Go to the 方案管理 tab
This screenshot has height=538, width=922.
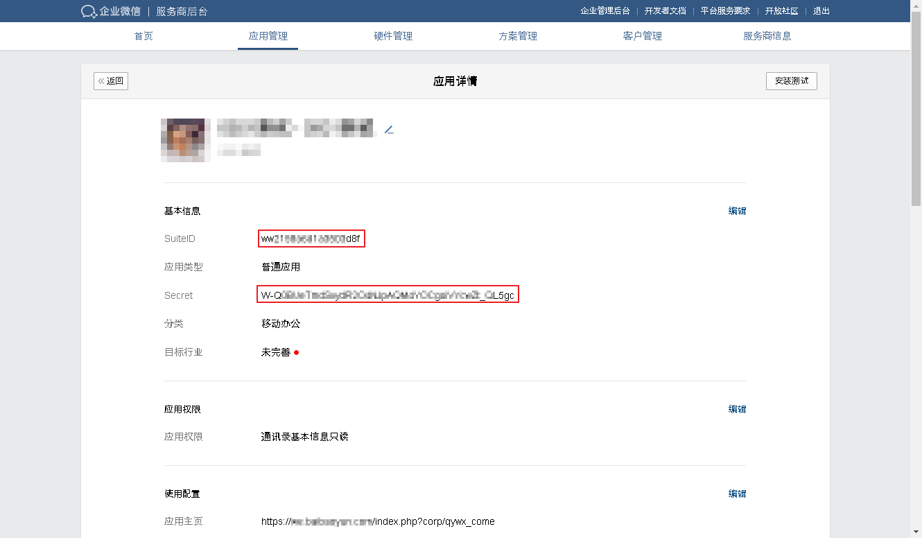[x=518, y=36]
